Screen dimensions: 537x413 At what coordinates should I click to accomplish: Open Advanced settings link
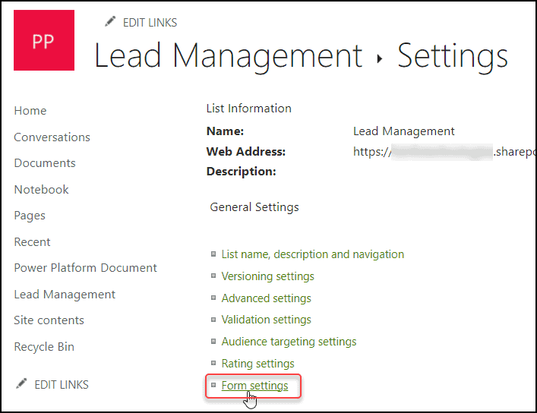pos(266,298)
